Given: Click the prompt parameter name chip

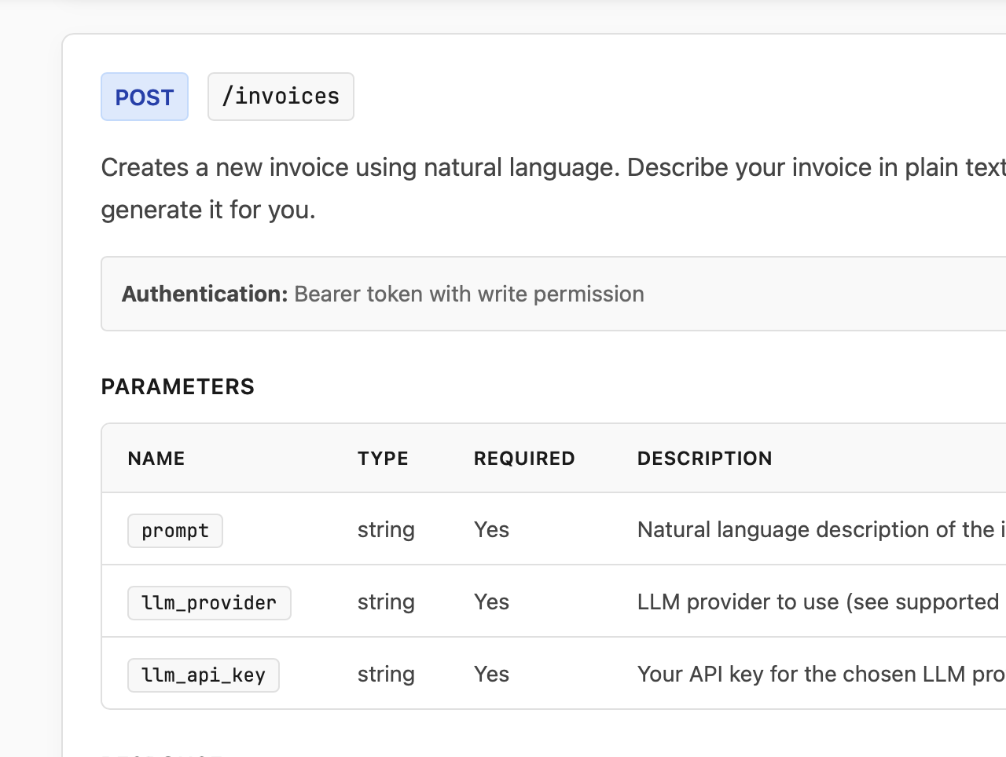Looking at the screenshot, I should pos(174,530).
